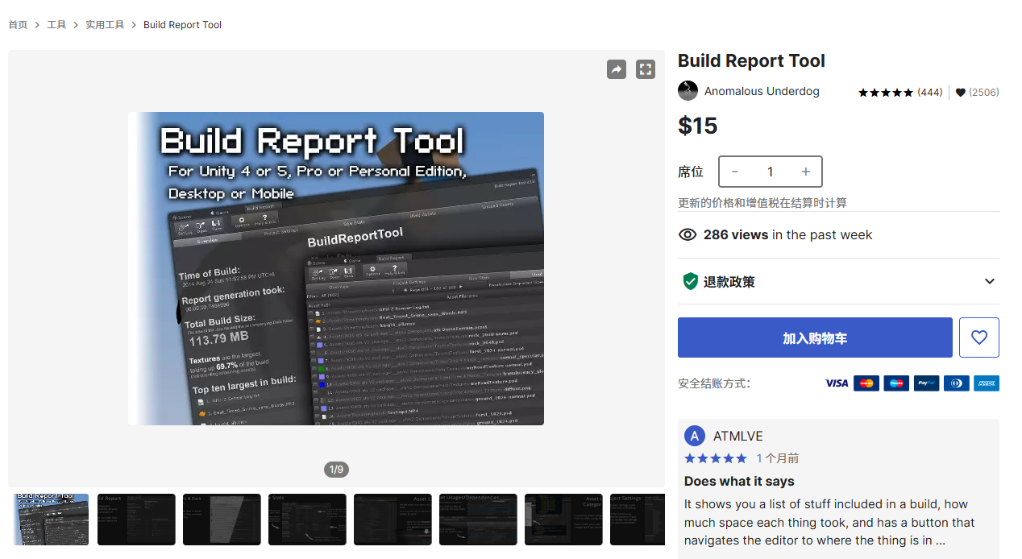
Task: Click the Does what it says review title
Action: click(x=739, y=481)
